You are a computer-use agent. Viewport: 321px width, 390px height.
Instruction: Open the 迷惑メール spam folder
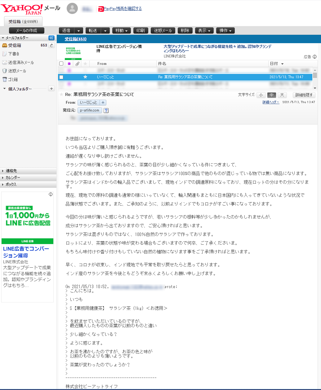(17, 71)
